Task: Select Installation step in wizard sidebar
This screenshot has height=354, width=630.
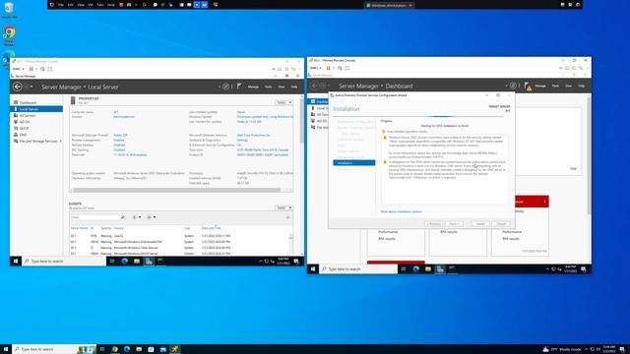Action: coord(354,163)
